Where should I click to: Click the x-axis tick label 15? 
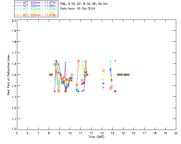(x=123, y=133)
